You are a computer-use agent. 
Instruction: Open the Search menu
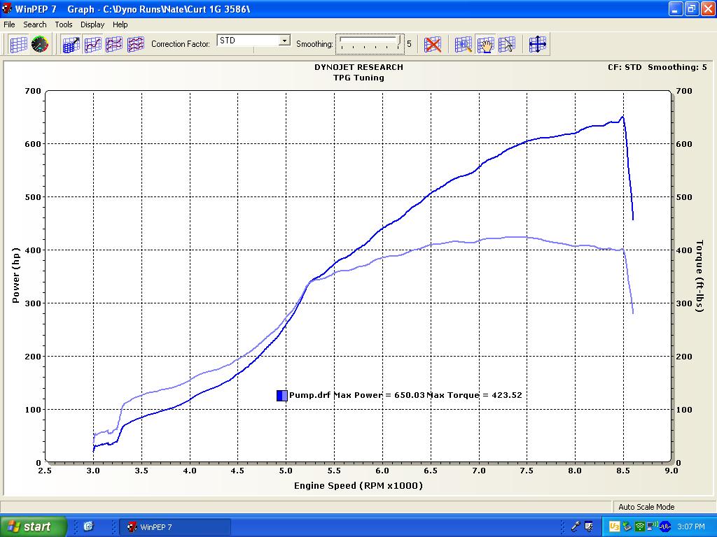point(35,24)
